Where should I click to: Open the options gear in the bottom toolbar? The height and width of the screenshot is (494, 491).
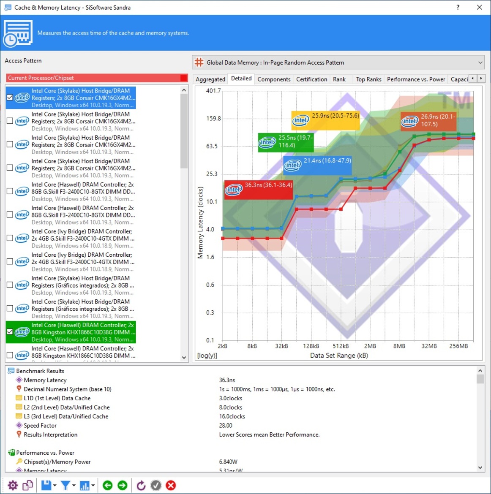tap(13, 485)
